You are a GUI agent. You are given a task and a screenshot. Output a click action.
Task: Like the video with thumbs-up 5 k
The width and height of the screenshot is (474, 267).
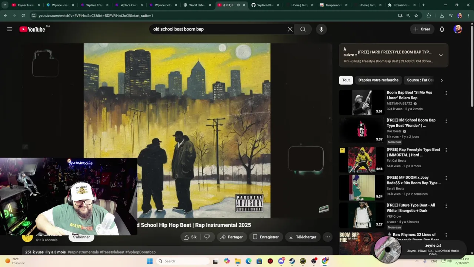coord(190,237)
